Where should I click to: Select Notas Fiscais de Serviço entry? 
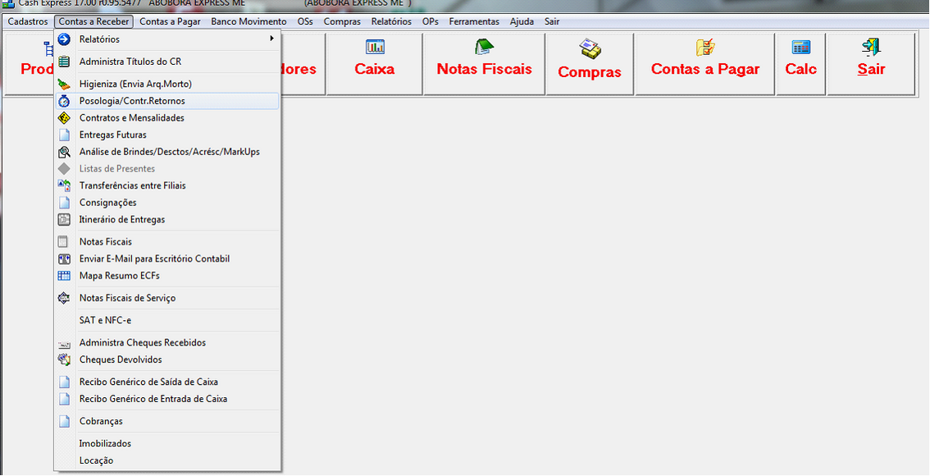tap(127, 298)
